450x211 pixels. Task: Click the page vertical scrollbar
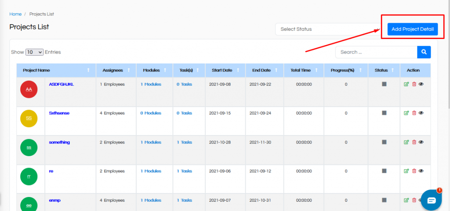[x=449, y=54]
